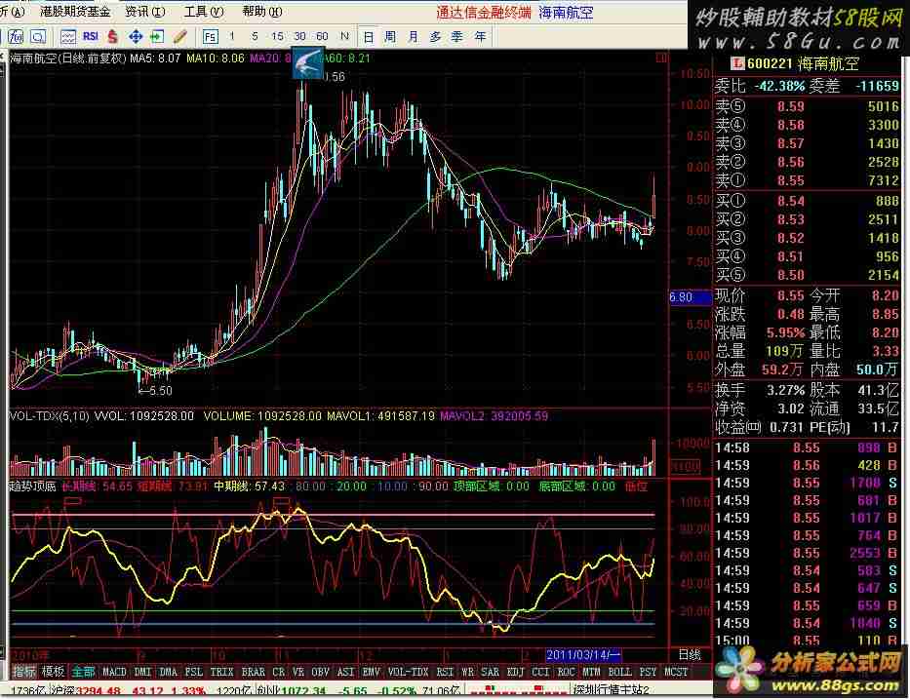Select the 15-minute period
Screen dimensions: 910x700
pyautogui.click(x=277, y=36)
